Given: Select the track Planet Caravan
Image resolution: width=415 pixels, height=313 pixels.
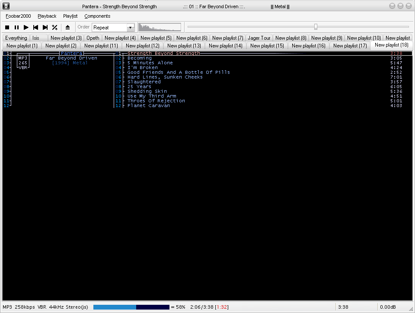Looking at the screenshot, I should pyautogui.click(x=148, y=105).
